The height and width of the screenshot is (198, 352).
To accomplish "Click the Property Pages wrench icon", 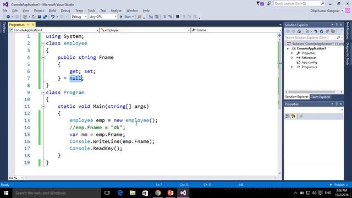I will pos(301,116).
